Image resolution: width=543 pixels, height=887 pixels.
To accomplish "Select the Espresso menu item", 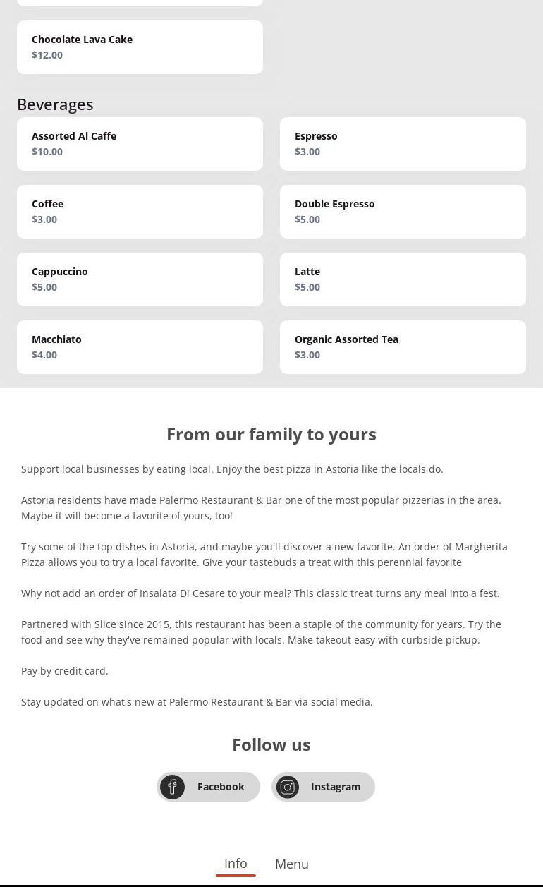I will [403, 144].
